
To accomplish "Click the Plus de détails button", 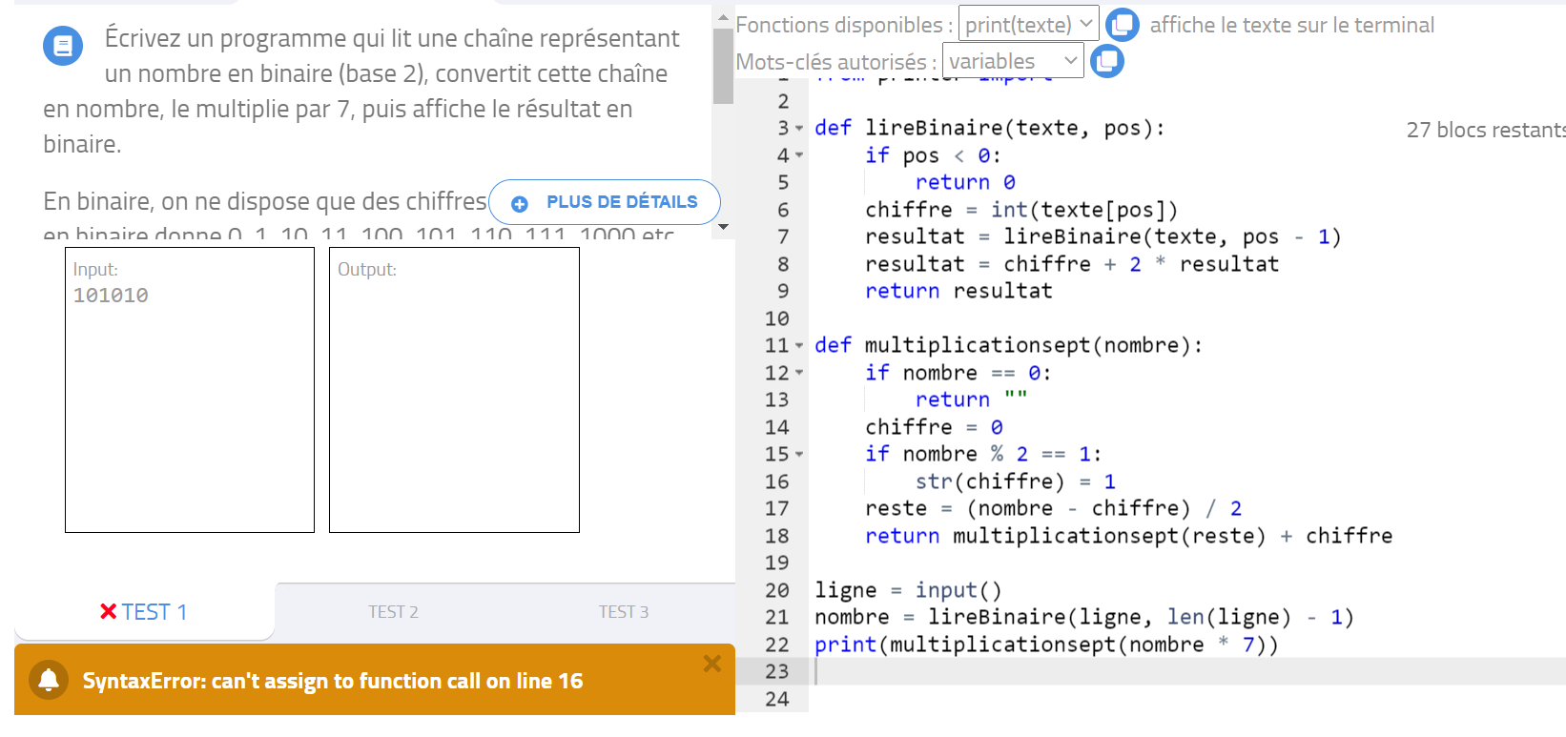I will pos(605,202).
